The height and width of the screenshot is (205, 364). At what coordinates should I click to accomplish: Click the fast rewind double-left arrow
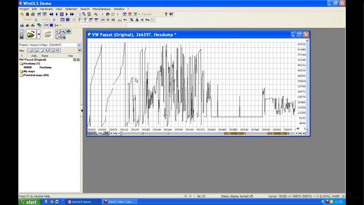(51, 14)
